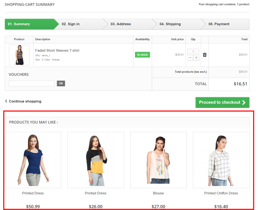262x210 pixels.
Task: Click the Blouse product name
Action: pos(158,193)
